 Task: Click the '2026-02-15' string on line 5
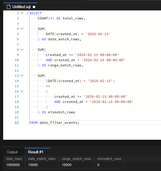tap(98, 34)
